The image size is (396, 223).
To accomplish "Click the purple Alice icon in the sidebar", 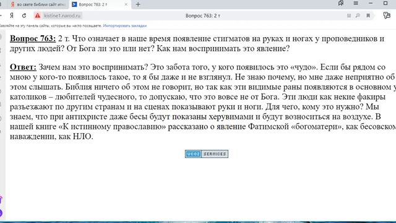I will [1, 212].
